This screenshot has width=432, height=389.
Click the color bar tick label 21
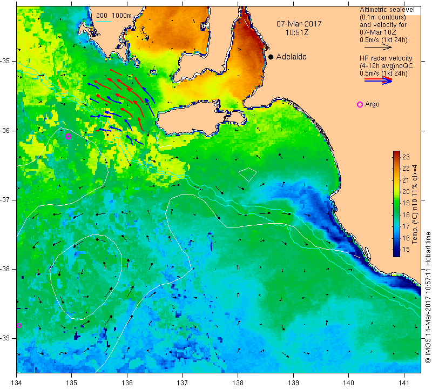[x=406, y=180]
